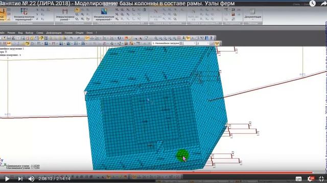Open the nonlinear load case dropdown
The width and height of the screenshot is (327, 183).
click(x=167, y=43)
